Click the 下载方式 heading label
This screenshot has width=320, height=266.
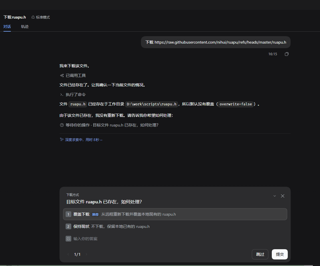[x=73, y=195]
